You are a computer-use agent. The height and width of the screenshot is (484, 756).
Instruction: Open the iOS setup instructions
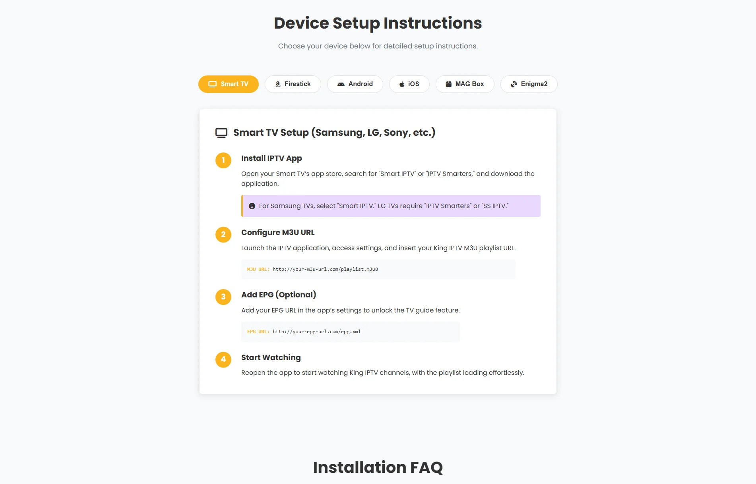click(x=409, y=84)
